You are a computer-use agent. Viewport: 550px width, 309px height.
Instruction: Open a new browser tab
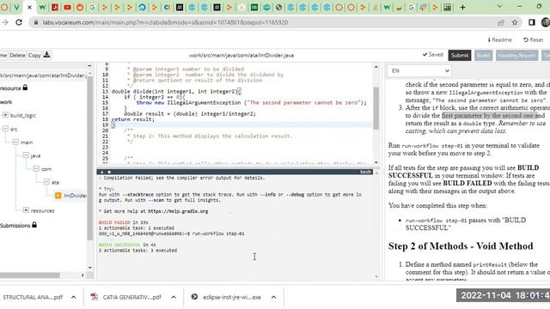tap(462, 7)
